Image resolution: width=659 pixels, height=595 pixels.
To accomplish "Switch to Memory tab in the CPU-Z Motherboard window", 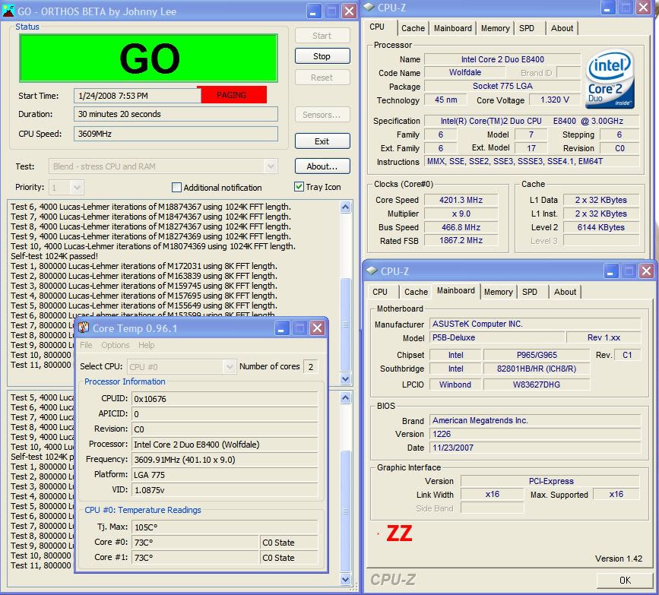I will [498, 292].
